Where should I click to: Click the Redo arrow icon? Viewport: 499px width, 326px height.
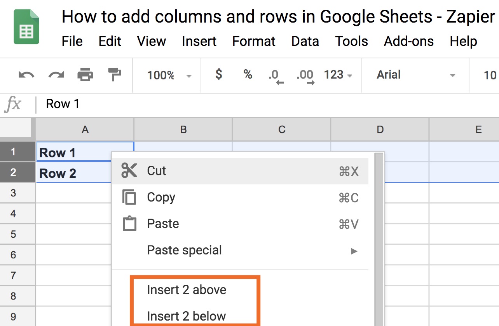tap(56, 75)
